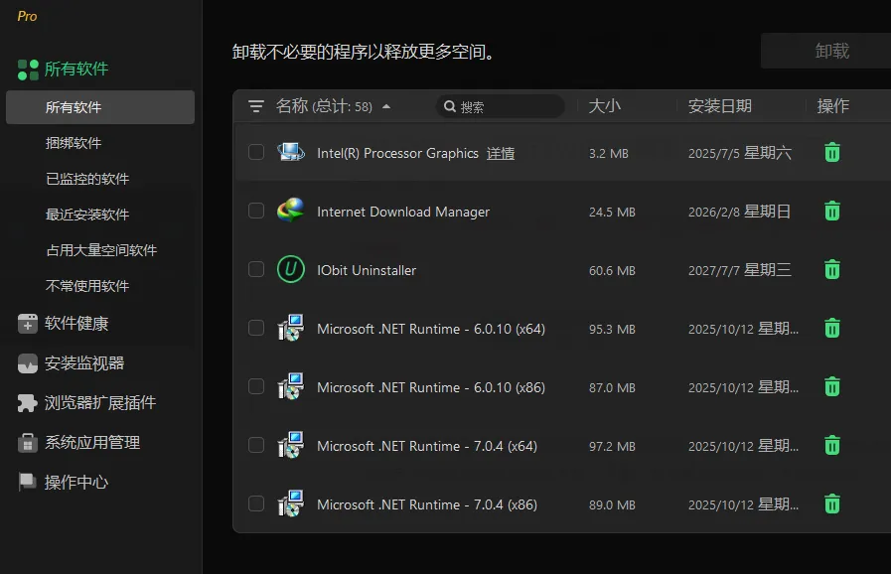This screenshot has height=574, width=891.
Task: Click the Pro edition label
Action: [27, 16]
